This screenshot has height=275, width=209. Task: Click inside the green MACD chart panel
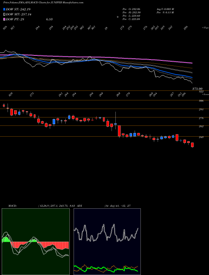point(36,242)
